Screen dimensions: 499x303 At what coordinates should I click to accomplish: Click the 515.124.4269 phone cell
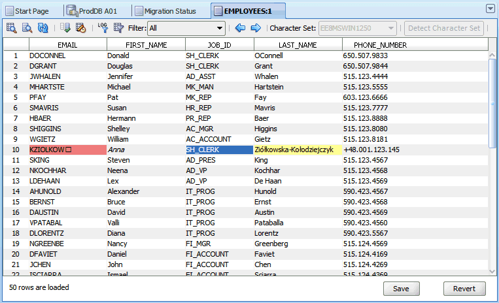click(415, 264)
